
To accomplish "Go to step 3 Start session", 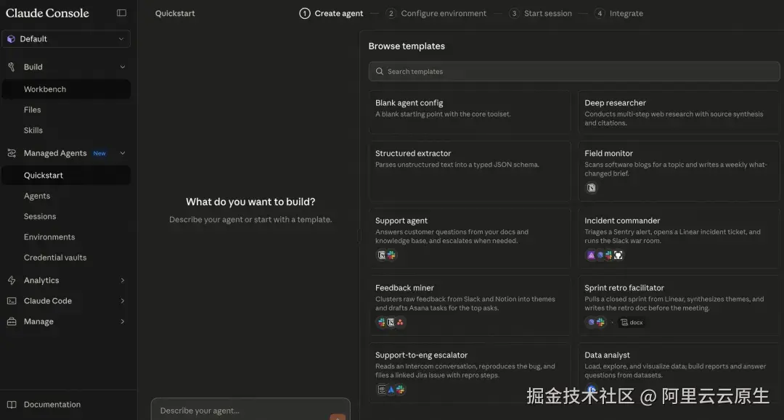I will [541, 14].
